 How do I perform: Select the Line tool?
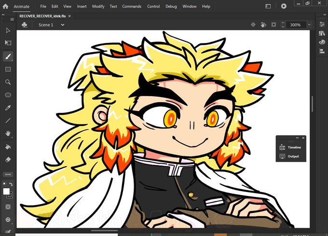click(8, 121)
